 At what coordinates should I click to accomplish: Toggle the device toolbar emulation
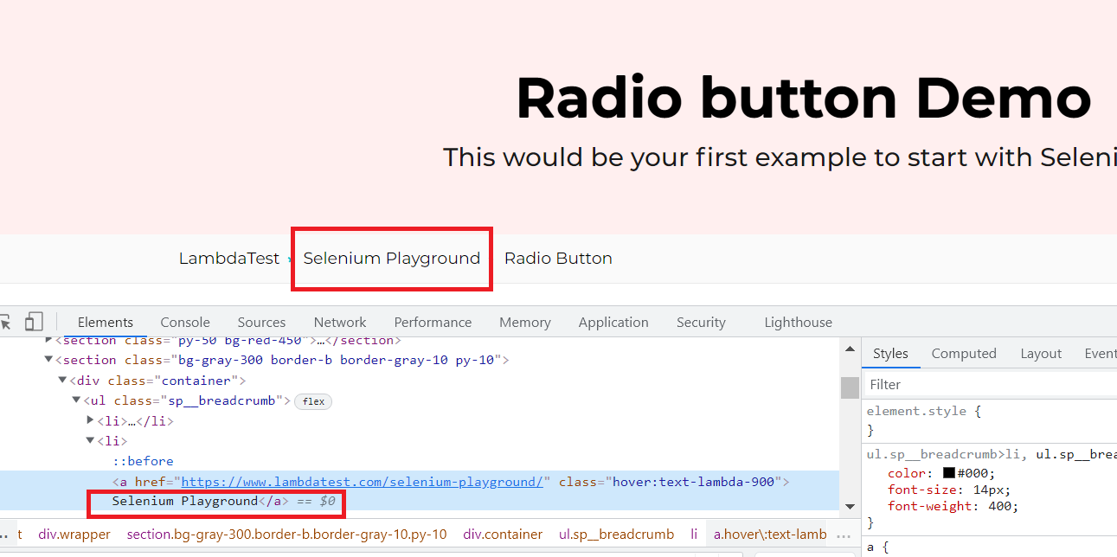pos(34,321)
